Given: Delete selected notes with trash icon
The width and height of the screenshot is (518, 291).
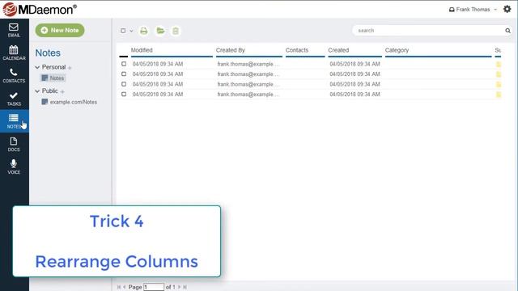Looking at the screenshot, I should [176, 31].
